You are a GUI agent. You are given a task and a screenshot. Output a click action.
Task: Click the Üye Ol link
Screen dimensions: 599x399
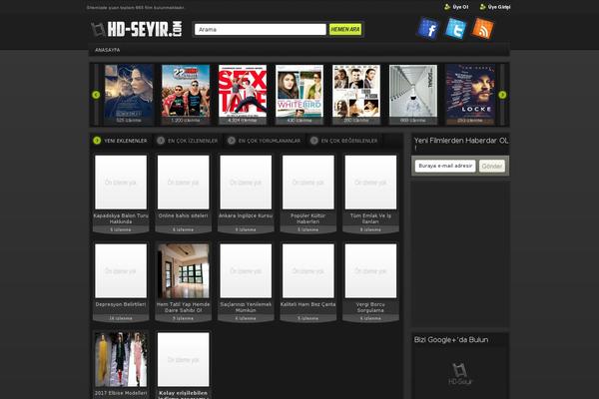[x=456, y=7]
